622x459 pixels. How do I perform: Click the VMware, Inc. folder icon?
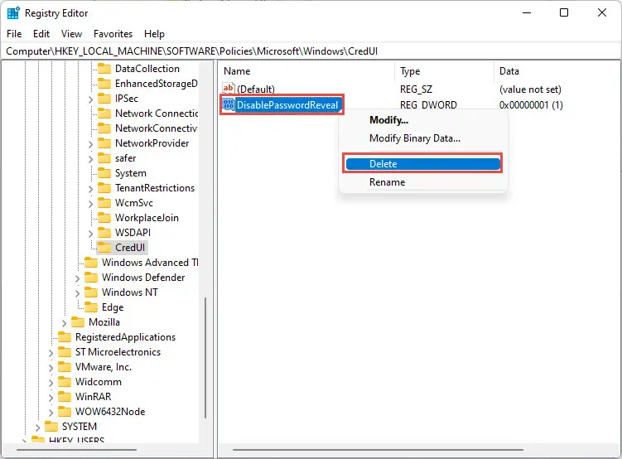(65, 367)
